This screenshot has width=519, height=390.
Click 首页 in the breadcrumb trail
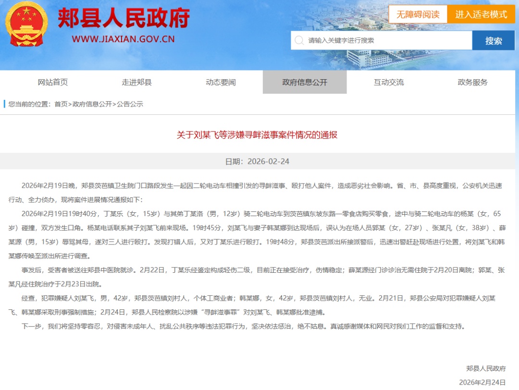pos(61,104)
